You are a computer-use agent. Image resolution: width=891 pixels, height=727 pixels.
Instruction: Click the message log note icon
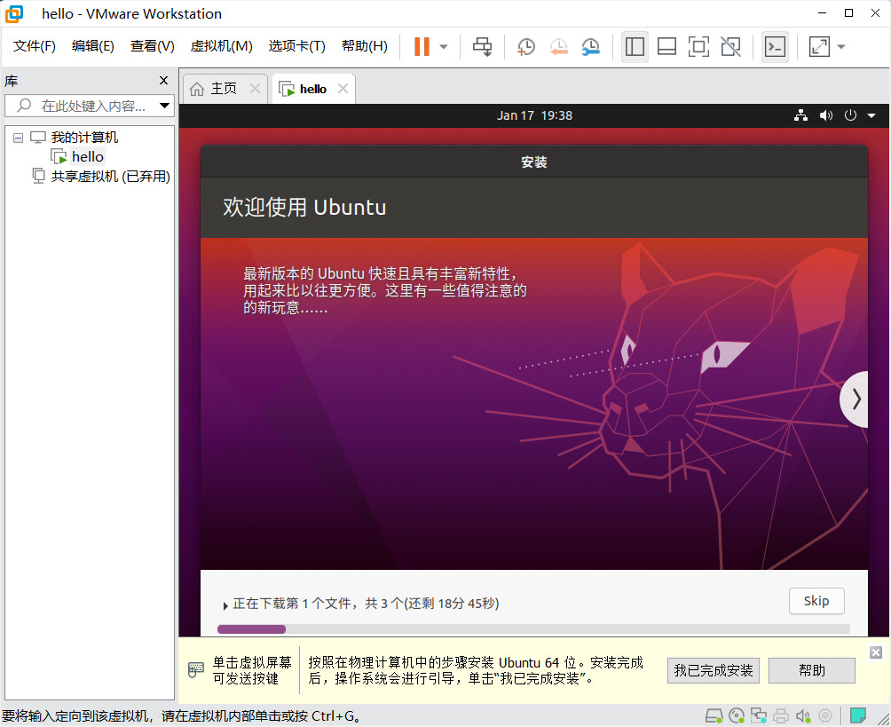pos(858,715)
